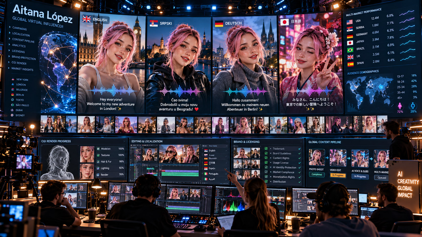Image resolution: width=422 pixels, height=237 pixels.
Task: Toggle the Brand Guidelines checkbox
Action: [266, 153]
